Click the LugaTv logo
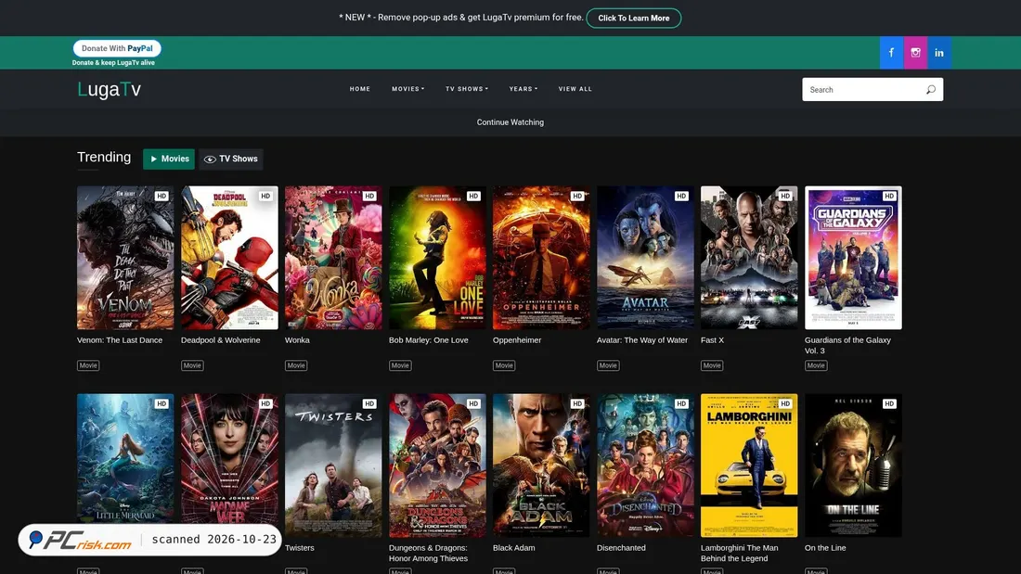The height and width of the screenshot is (574, 1021). point(109,89)
